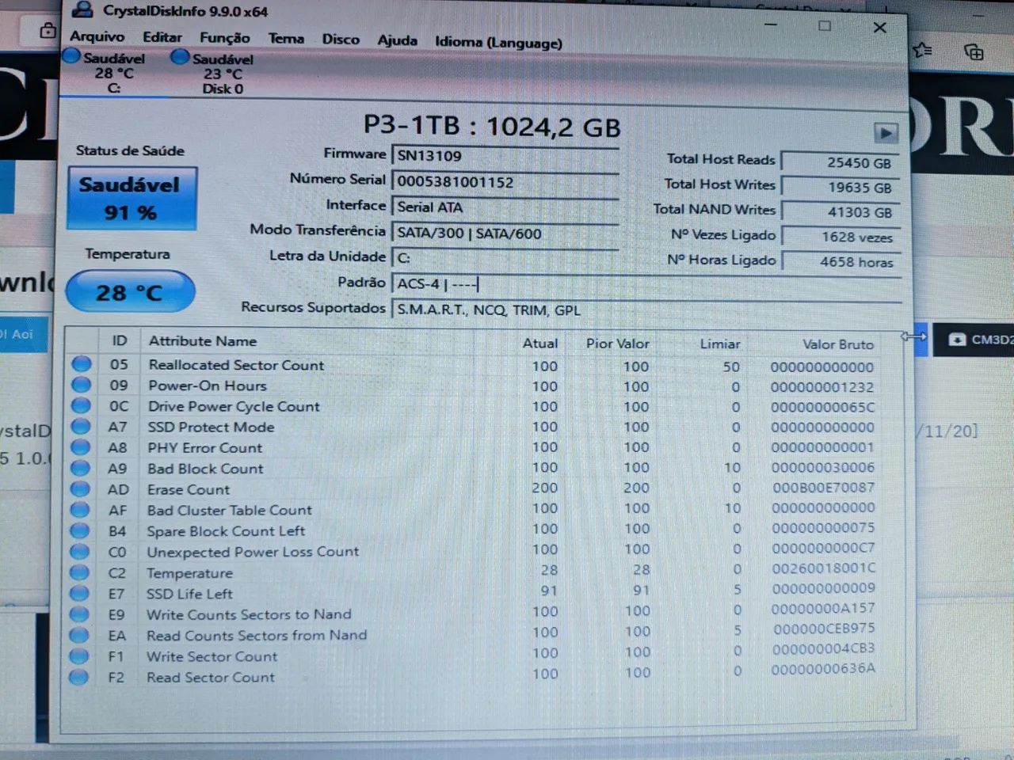Select the Erase Count attribute name

[189, 489]
